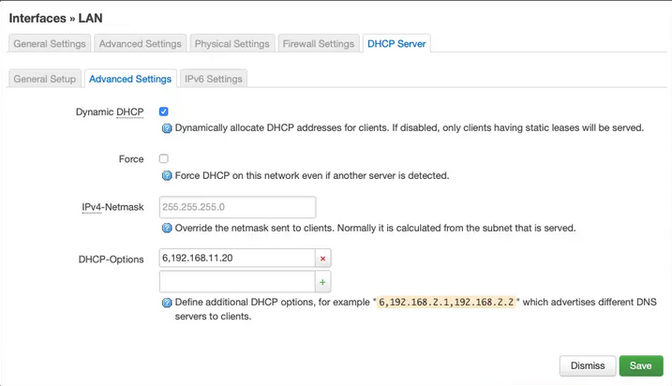Go to the Firewall Settings tab
672x386 pixels.
coord(319,43)
